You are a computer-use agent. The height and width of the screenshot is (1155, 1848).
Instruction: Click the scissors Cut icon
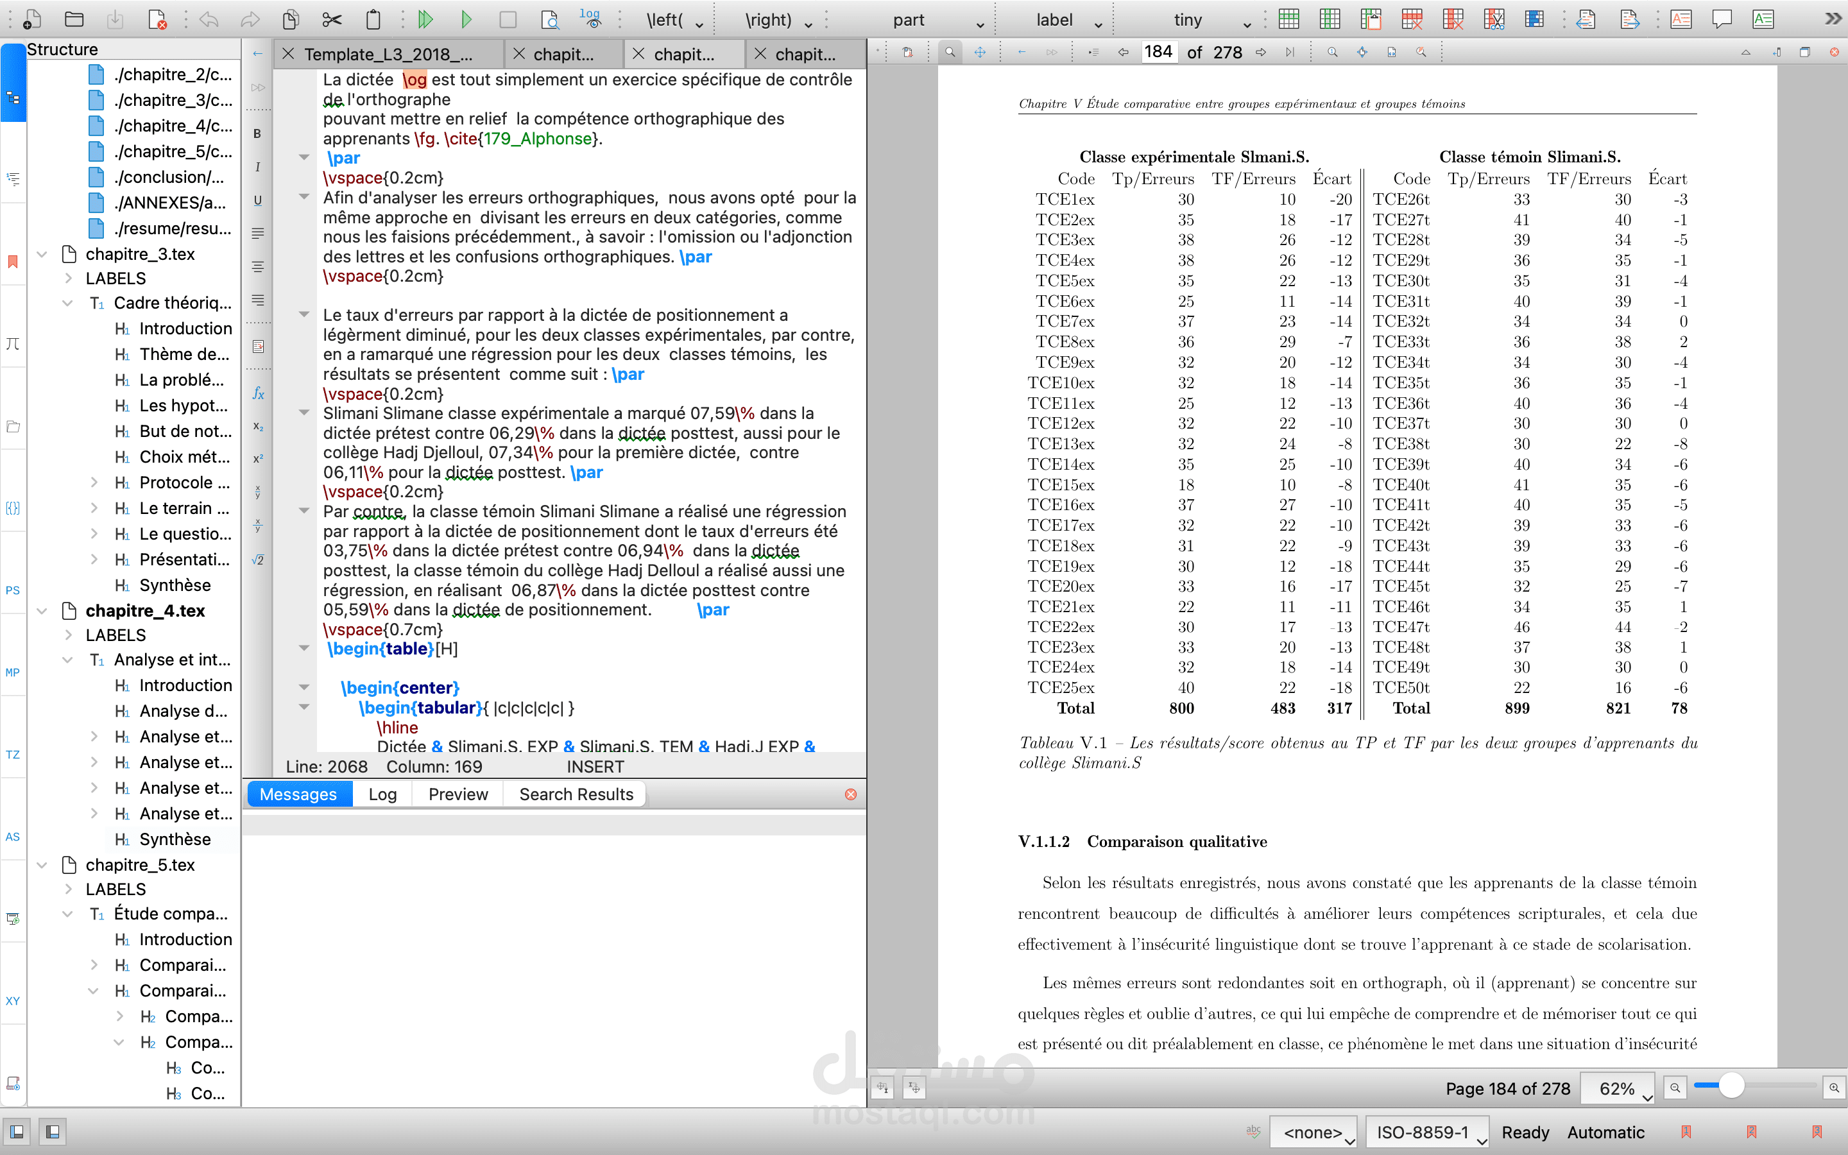(331, 19)
